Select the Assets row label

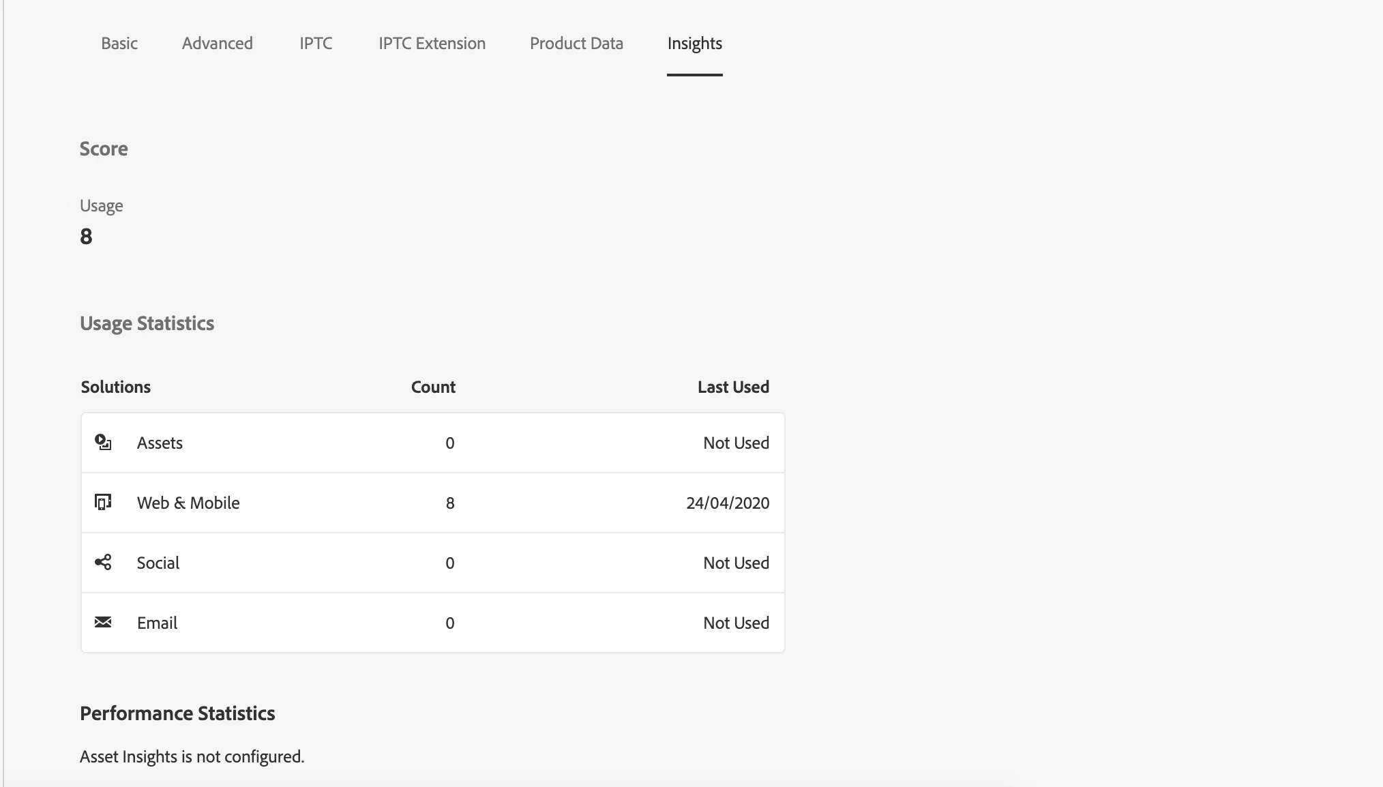click(x=160, y=443)
